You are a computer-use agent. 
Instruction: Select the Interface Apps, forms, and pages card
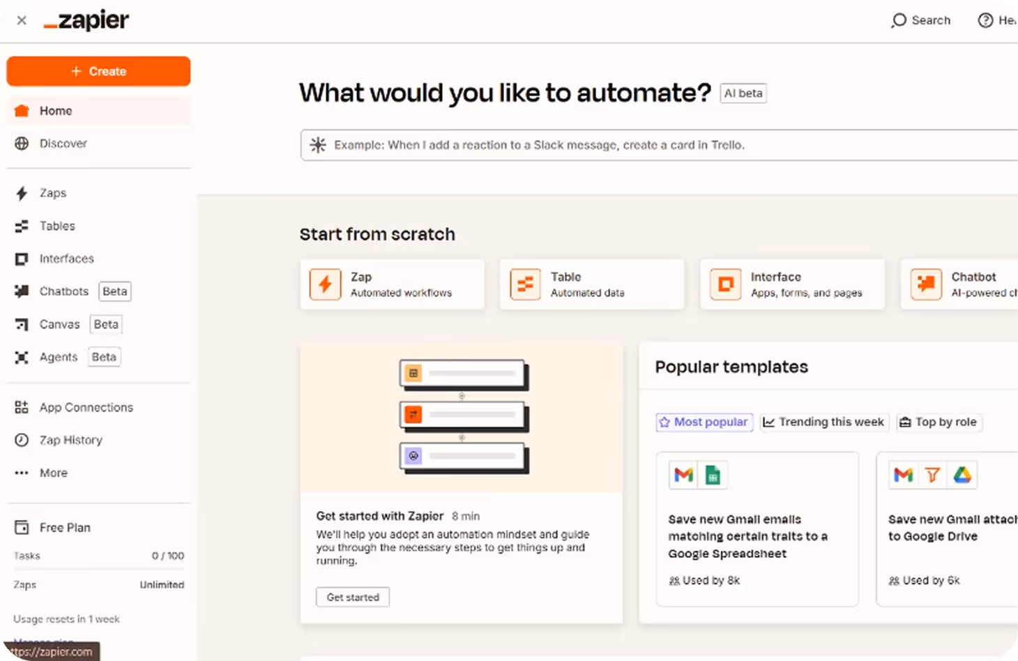[792, 284]
